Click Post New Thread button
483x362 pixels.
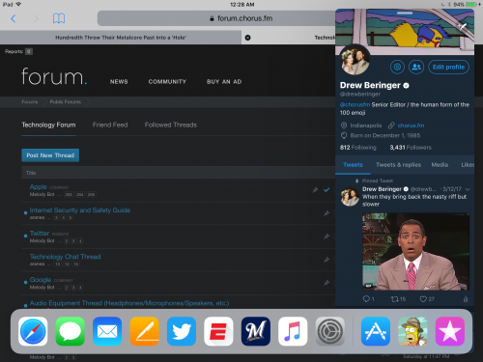coord(50,155)
